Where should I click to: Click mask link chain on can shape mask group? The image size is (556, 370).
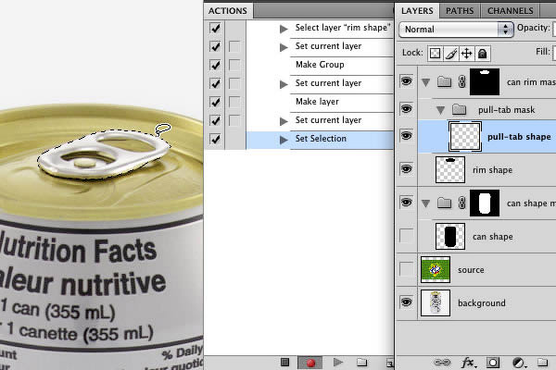coord(461,203)
